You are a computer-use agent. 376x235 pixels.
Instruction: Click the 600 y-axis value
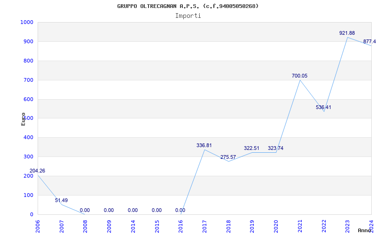pos(29,99)
